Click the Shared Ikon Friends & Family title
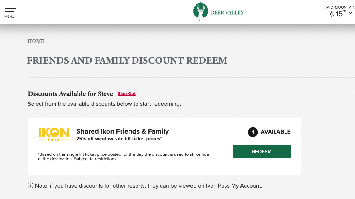Image resolution: width=355 pixels, height=199 pixels. (122, 131)
